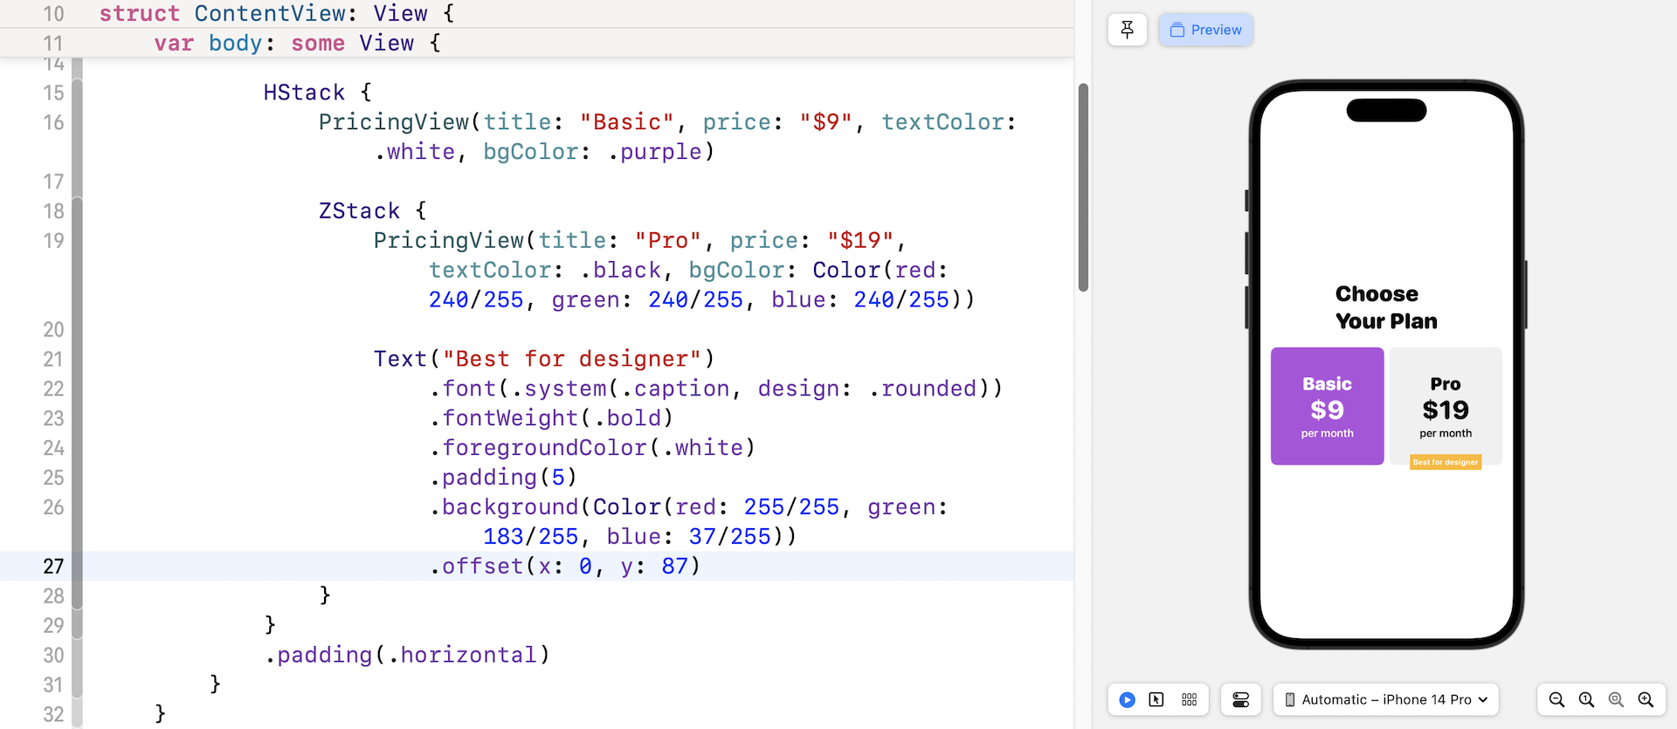Open Automatic iPhone 14 Pro device dropdown
This screenshot has width=1677, height=729.
click(x=1386, y=699)
